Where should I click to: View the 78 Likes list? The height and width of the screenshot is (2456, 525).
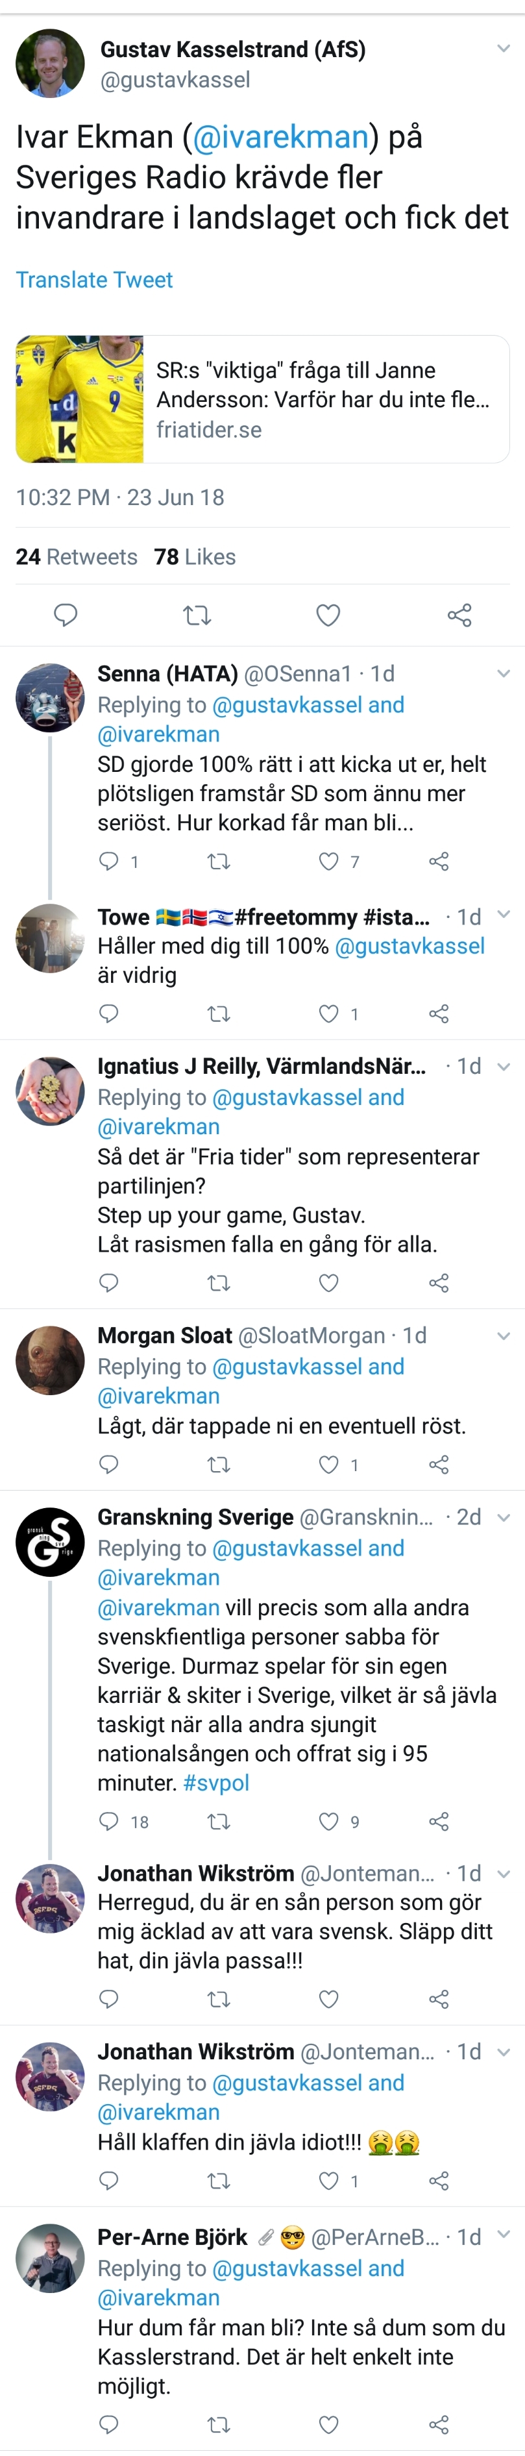[195, 557]
